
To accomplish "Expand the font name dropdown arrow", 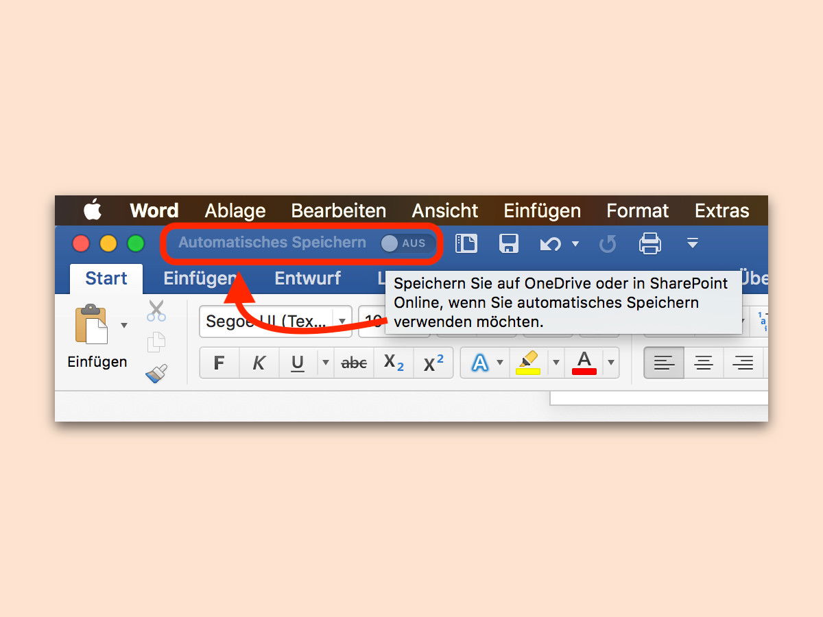I will 342,321.
